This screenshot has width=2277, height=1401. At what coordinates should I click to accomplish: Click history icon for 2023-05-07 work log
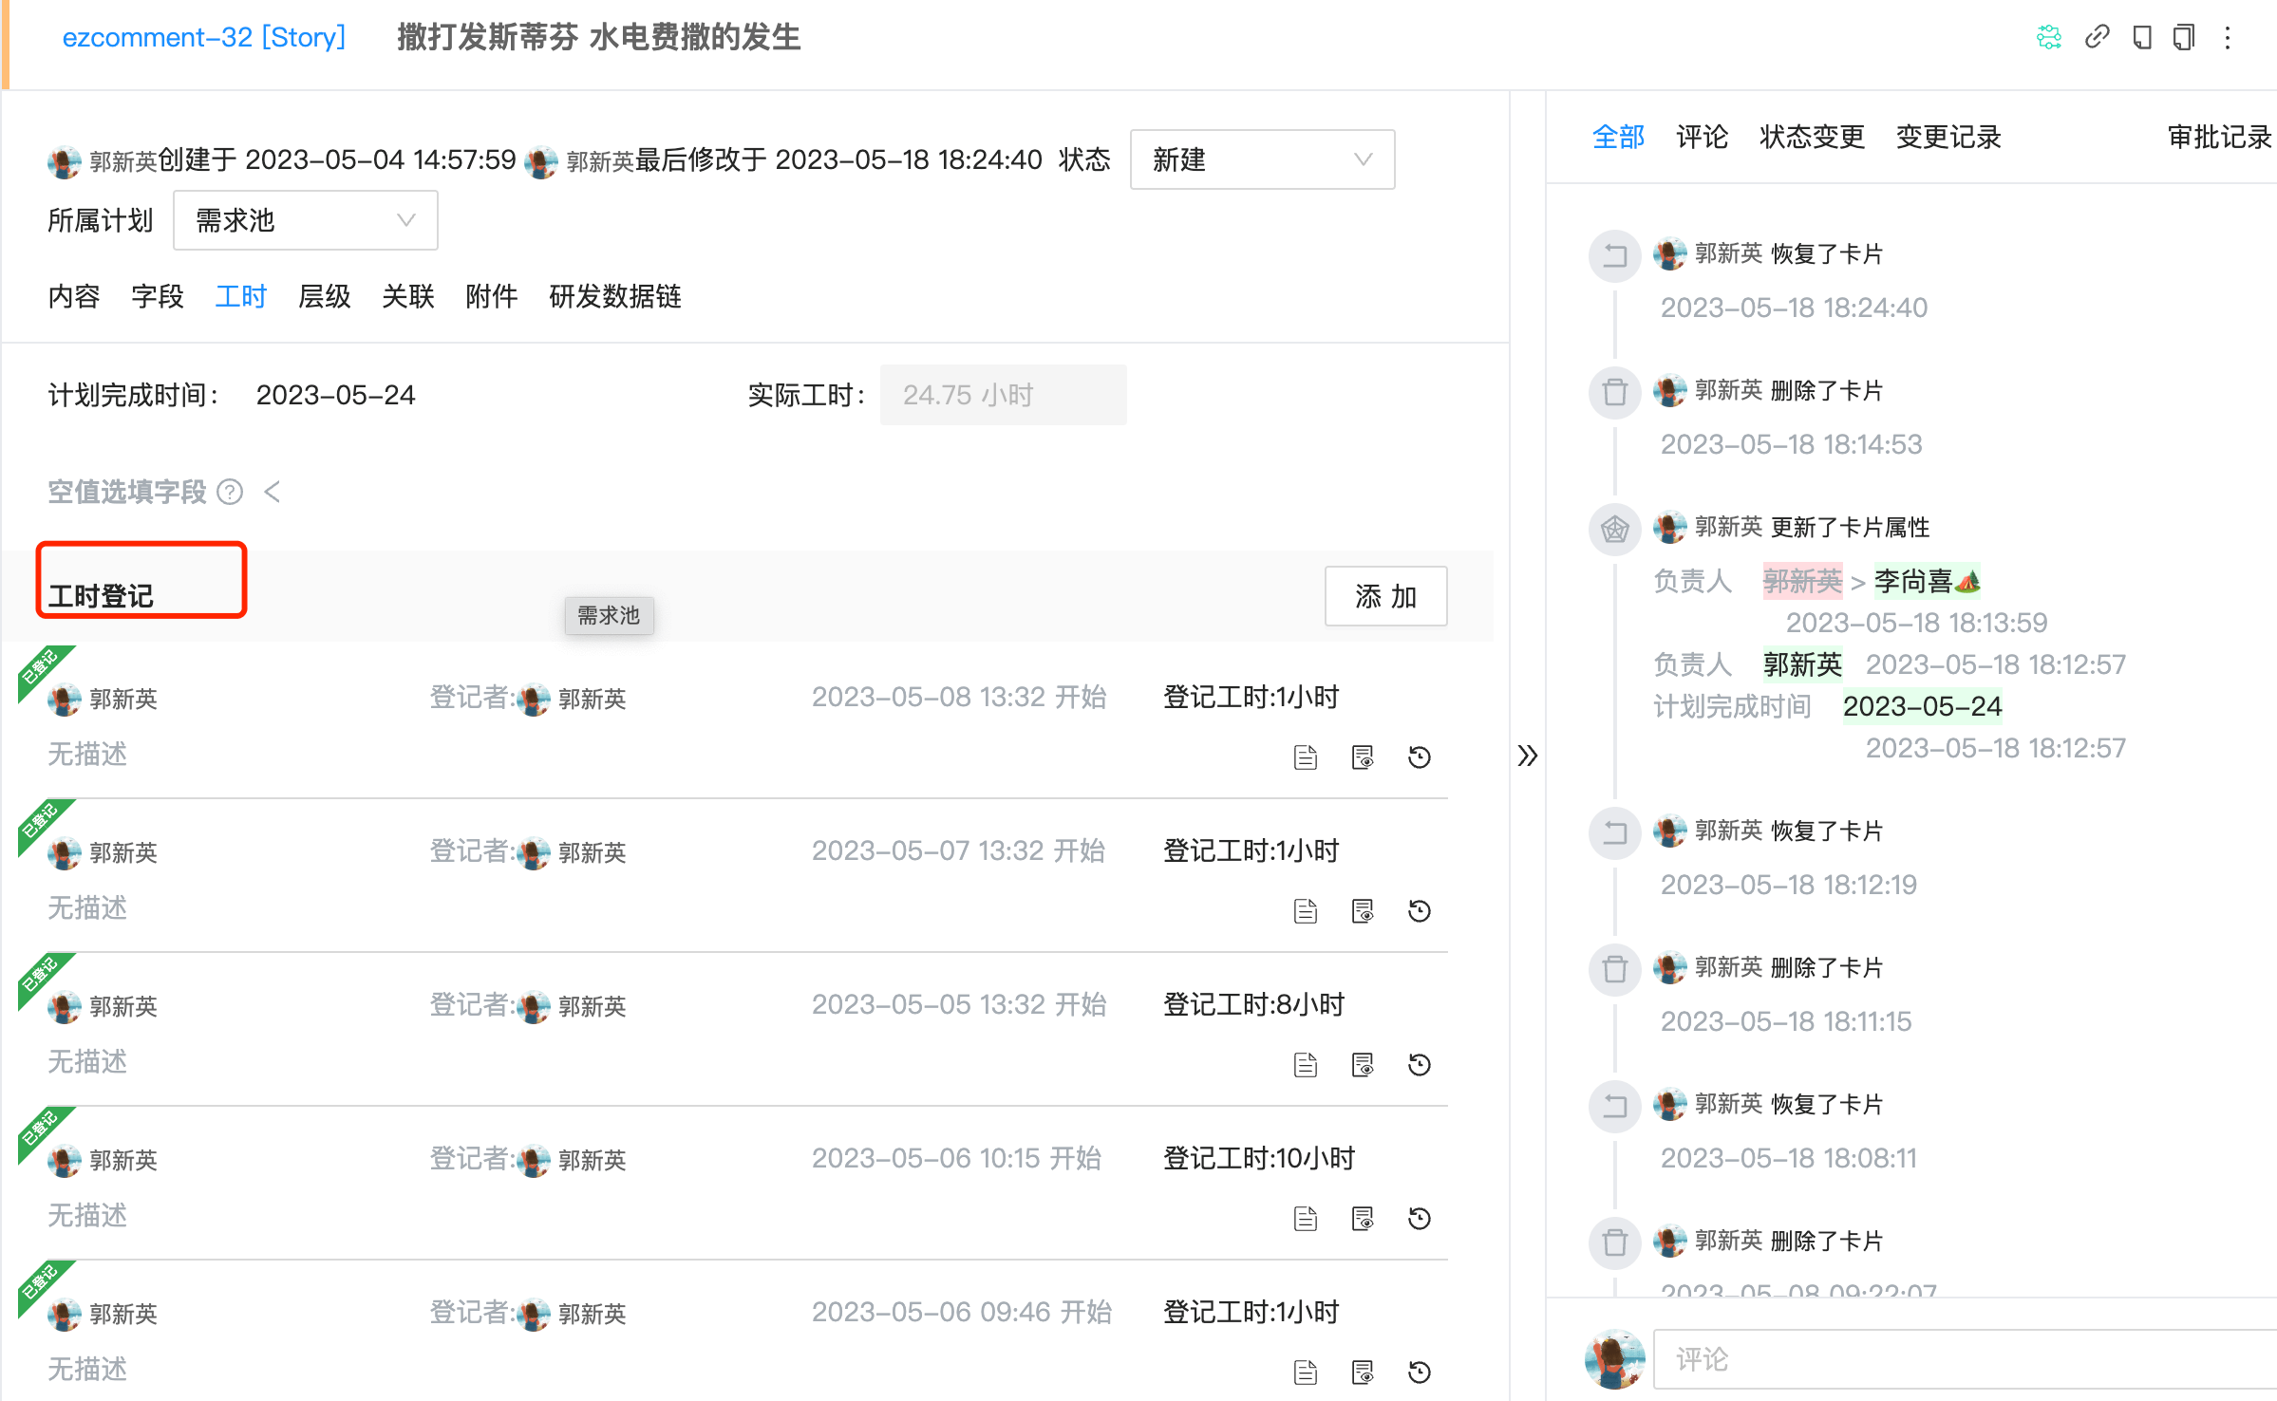1420,911
